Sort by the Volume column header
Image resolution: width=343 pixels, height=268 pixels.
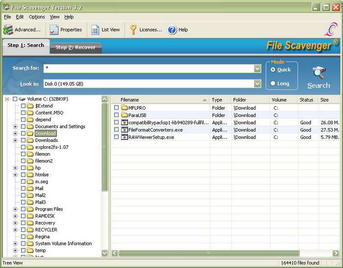pyautogui.click(x=283, y=100)
